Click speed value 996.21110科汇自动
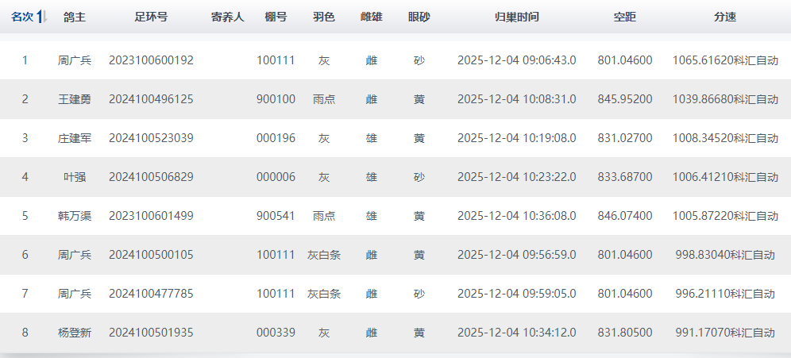Image resolution: width=791 pixels, height=358 pixels. coord(725,294)
